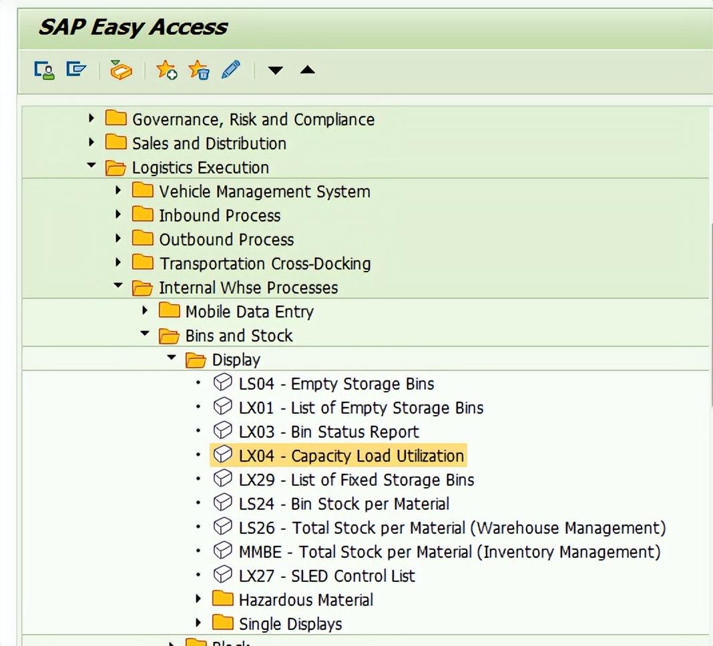Image resolution: width=713 pixels, height=646 pixels.
Task: Click the Delete Favorites icon in toolbar
Action: pyautogui.click(x=198, y=70)
